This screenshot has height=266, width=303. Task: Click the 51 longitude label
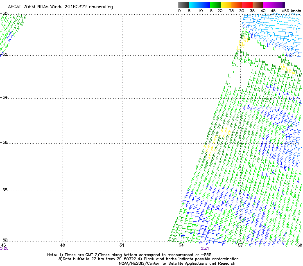point(122,245)
